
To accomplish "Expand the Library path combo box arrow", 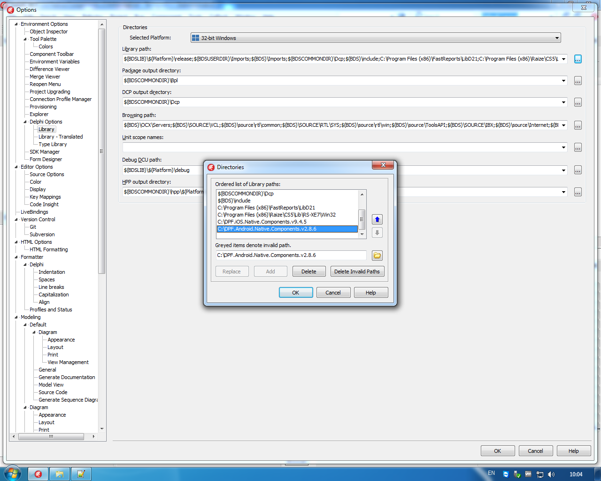I will pos(563,59).
